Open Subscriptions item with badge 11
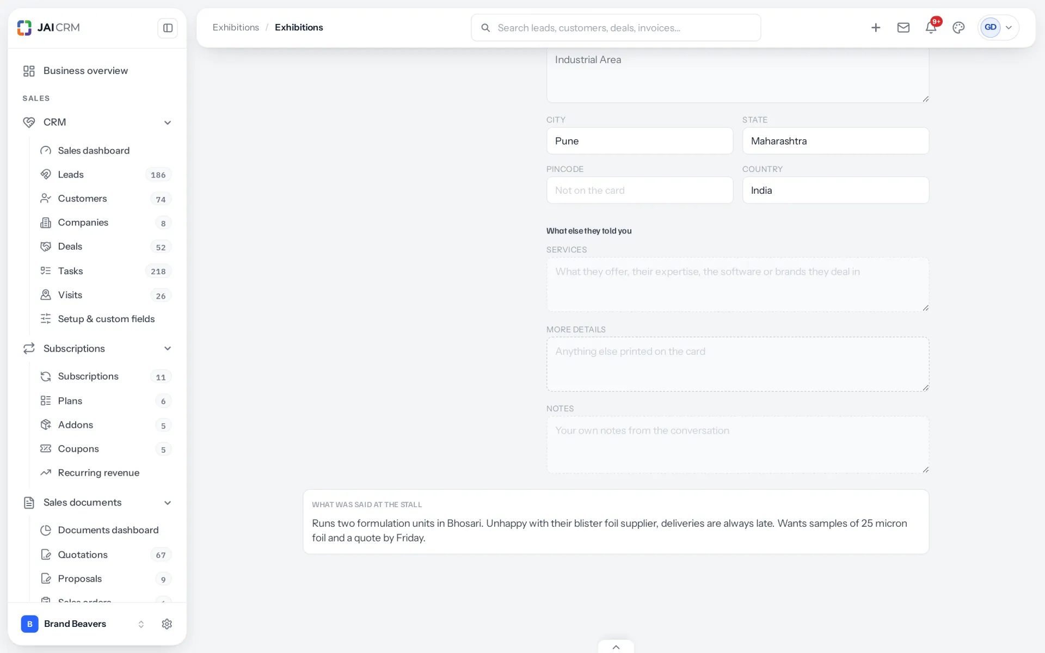Viewport: 1045px width, 653px height. 105,377
